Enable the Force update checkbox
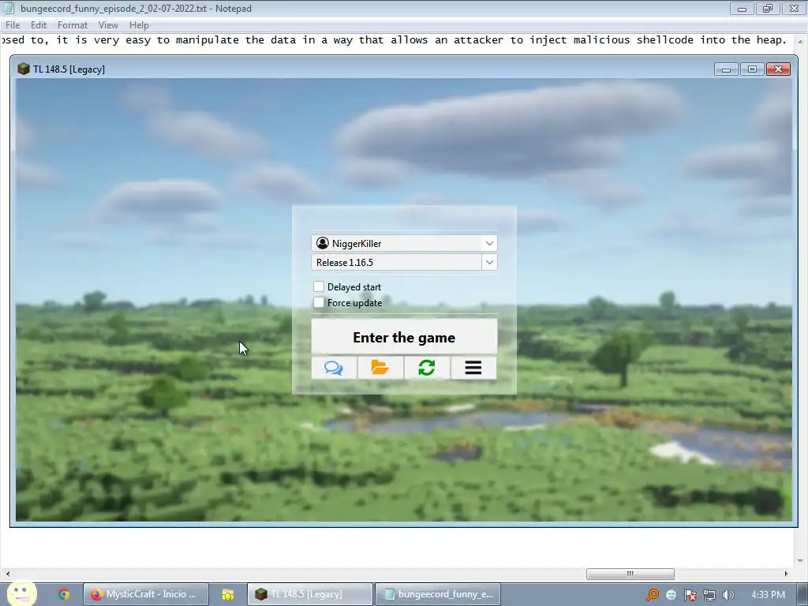The height and width of the screenshot is (606, 808). pyautogui.click(x=319, y=302)
